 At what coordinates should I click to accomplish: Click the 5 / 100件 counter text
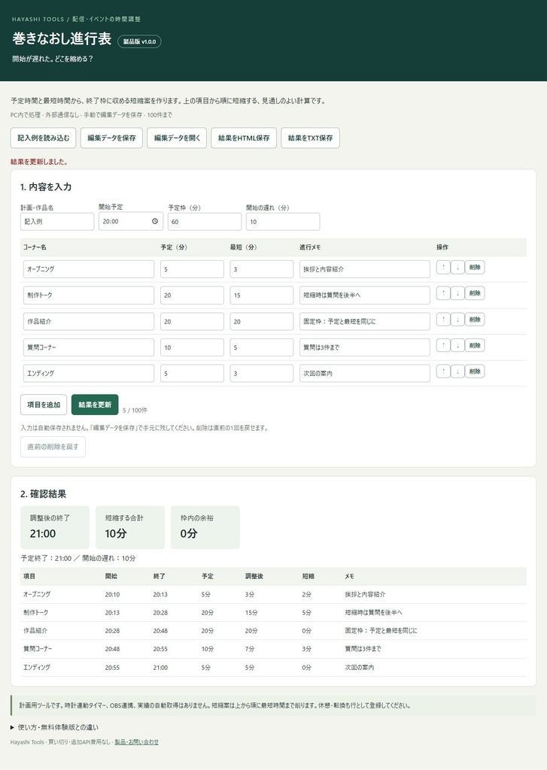(135, 410)
